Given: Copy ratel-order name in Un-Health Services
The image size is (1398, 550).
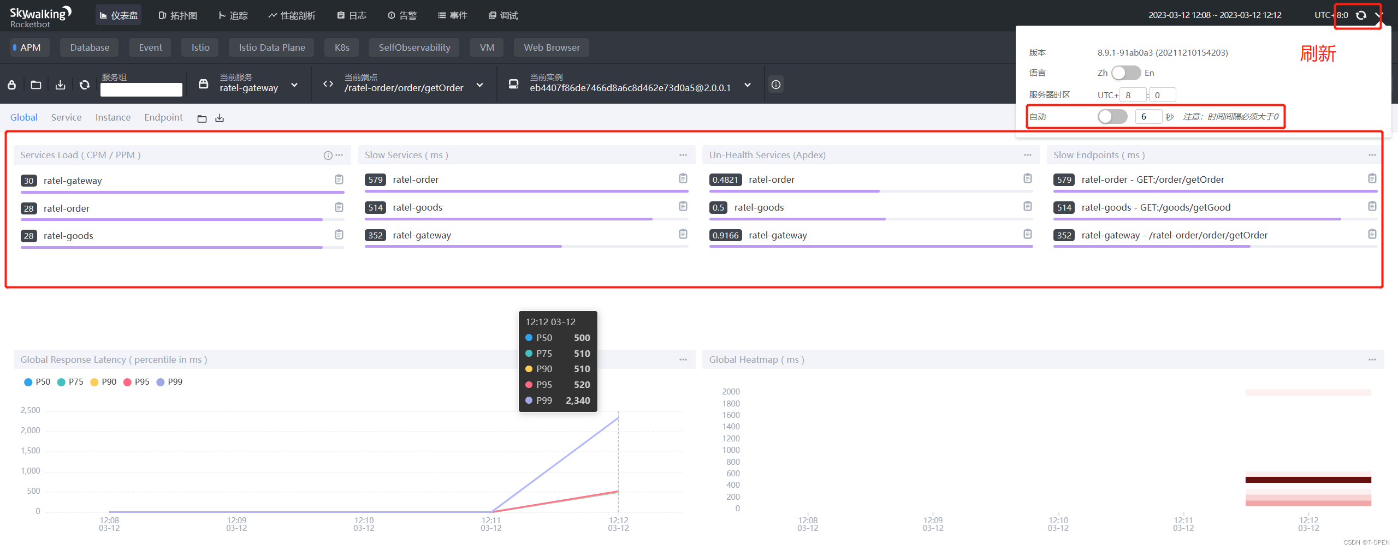Looking at the screenshot, I should [x=1028, y=178].
